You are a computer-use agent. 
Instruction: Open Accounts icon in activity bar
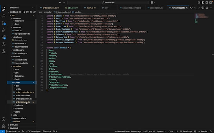pyautogui.click(x=3, y=119)
